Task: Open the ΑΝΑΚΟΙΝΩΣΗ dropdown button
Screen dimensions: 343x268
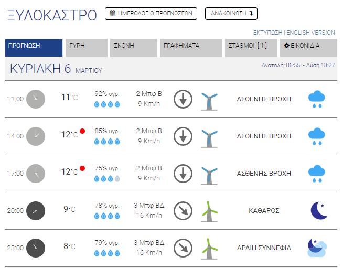Action: point(231,14)
